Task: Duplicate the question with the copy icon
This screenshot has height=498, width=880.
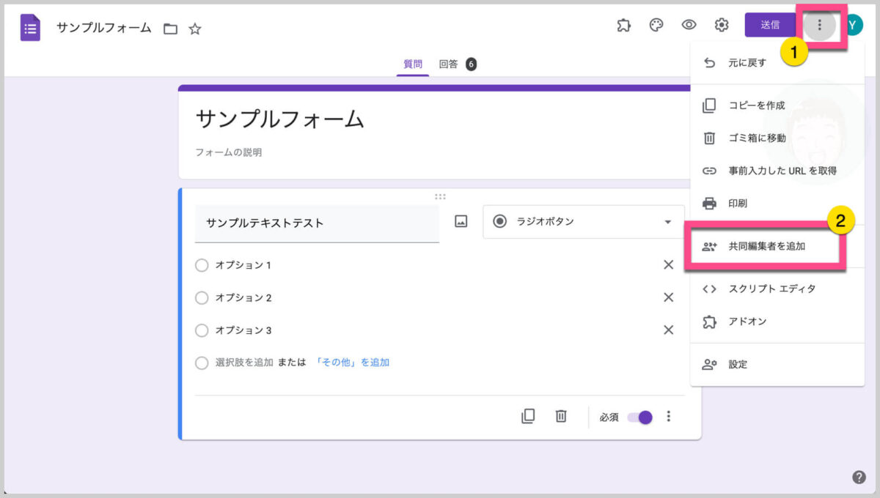Action: coord(528,416)
